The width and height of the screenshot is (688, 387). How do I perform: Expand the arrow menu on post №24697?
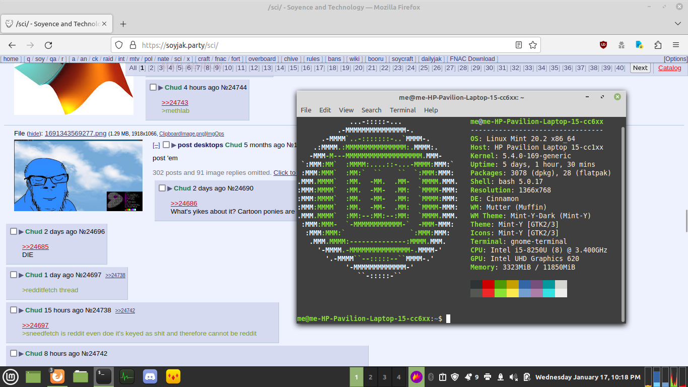click(x=22, y=275)
